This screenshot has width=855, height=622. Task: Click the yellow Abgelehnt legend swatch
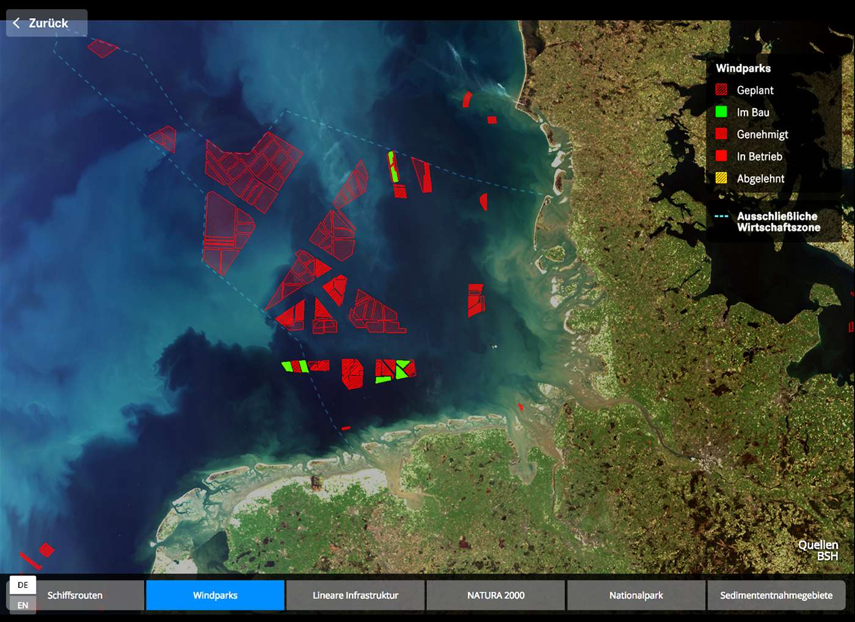[721, 178]
